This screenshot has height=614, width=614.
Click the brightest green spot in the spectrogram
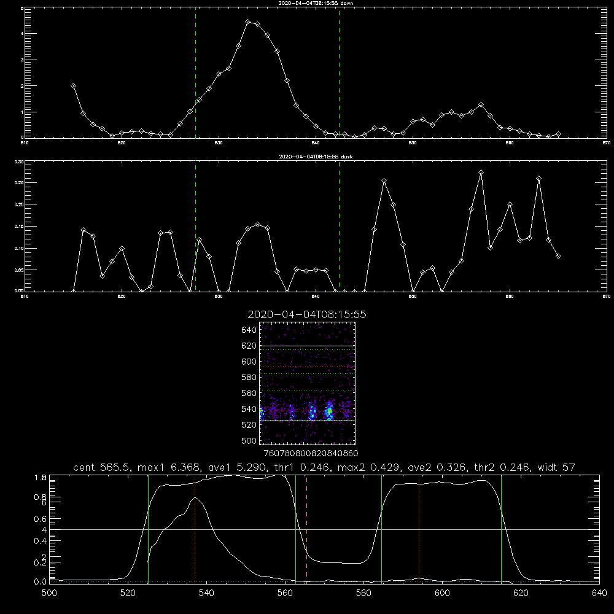(x=330, y=411)
